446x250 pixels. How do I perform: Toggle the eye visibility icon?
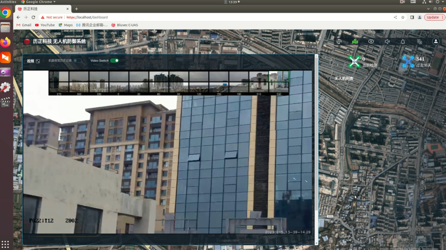[371, 41]
